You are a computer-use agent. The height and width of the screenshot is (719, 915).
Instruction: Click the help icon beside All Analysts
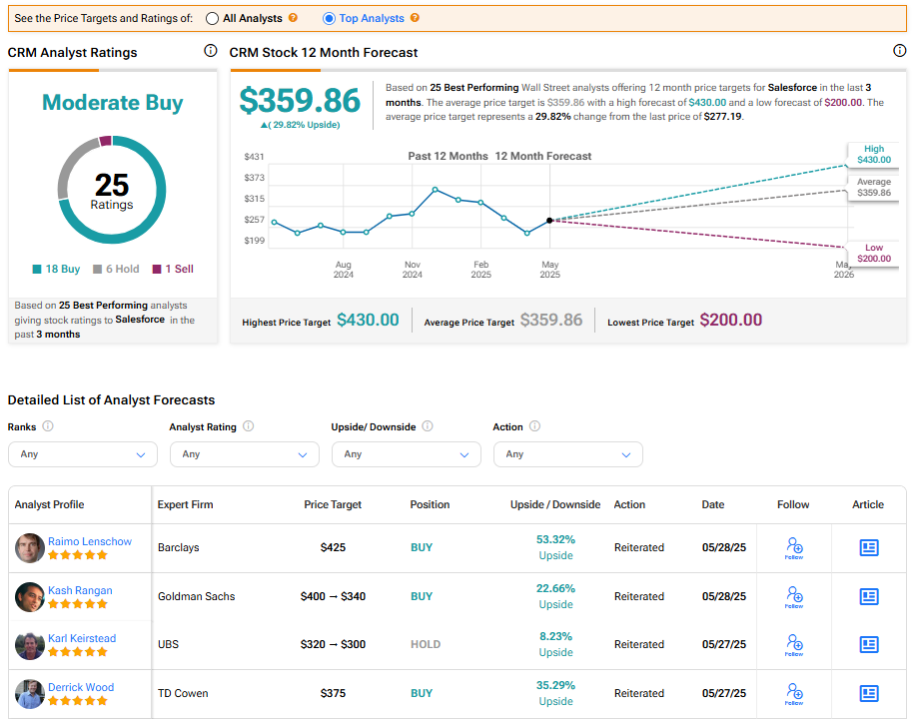click(293, 18)
